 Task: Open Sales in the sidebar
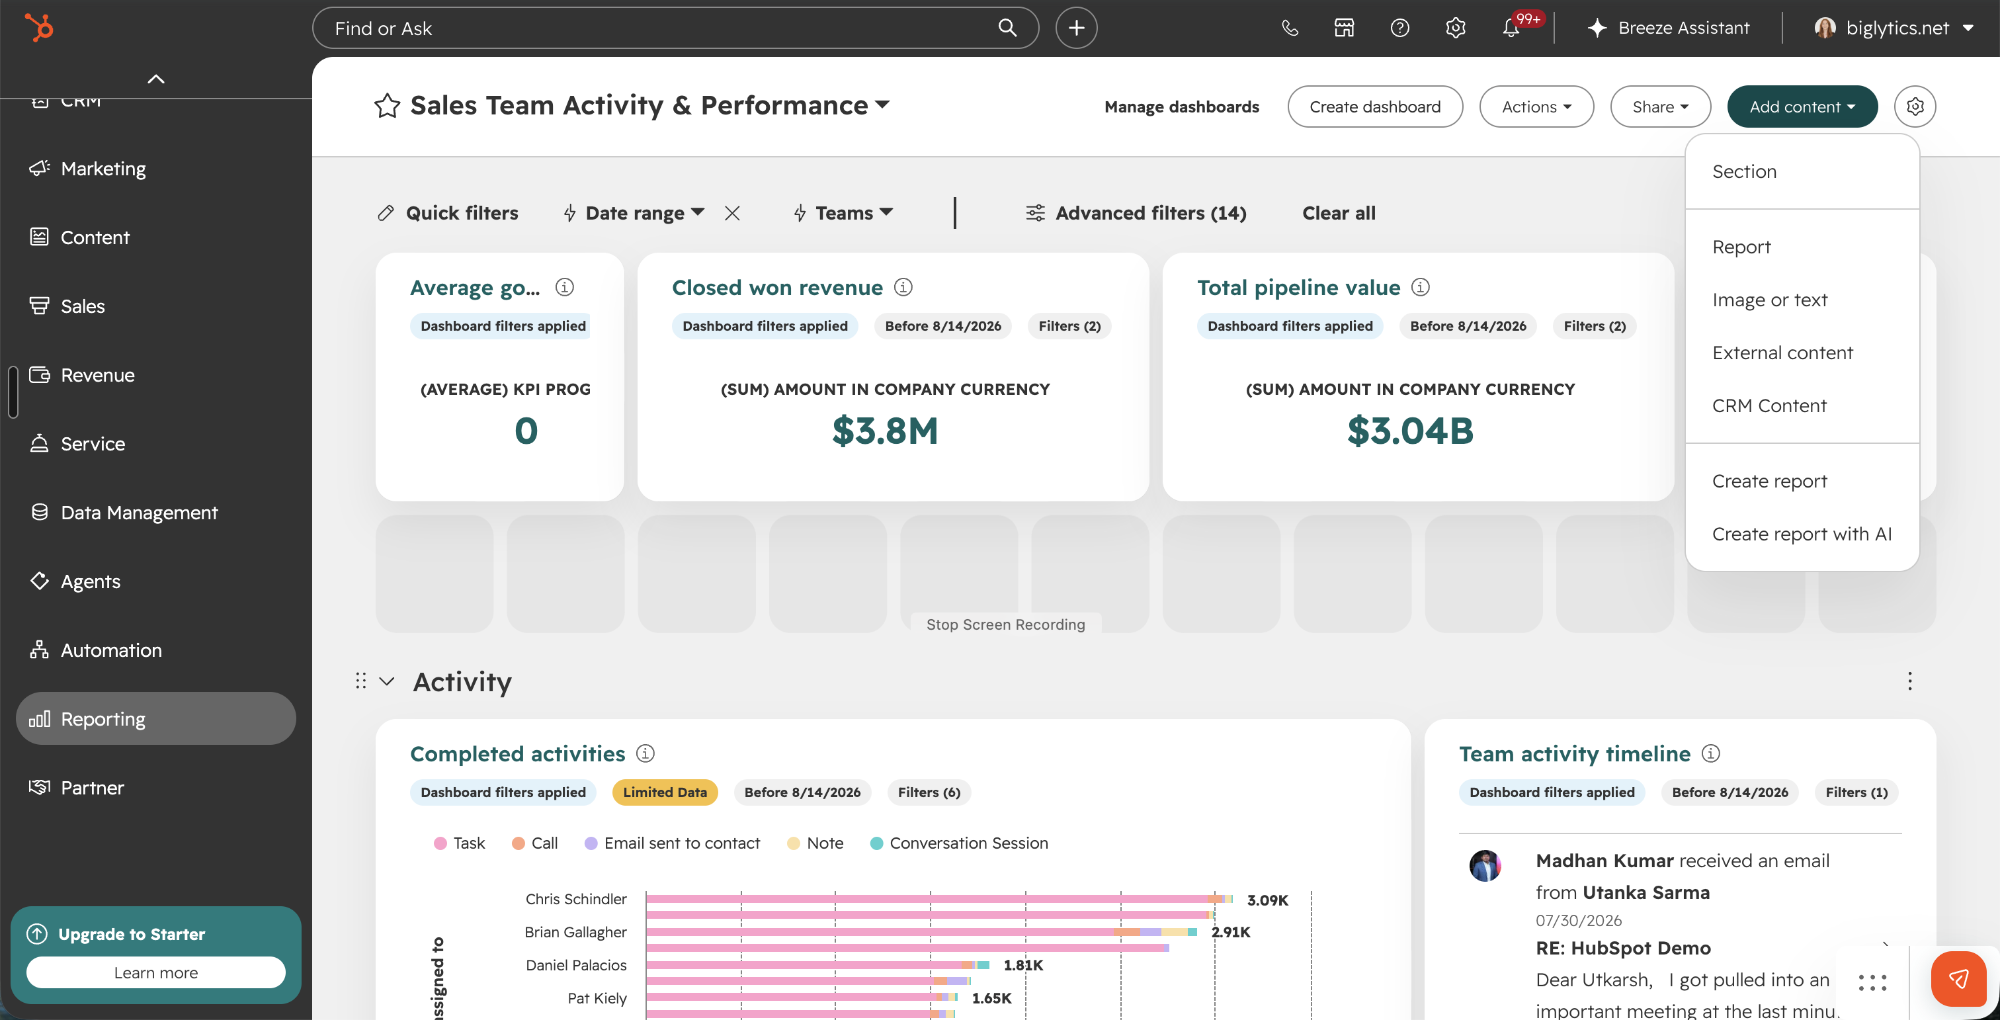155,306
